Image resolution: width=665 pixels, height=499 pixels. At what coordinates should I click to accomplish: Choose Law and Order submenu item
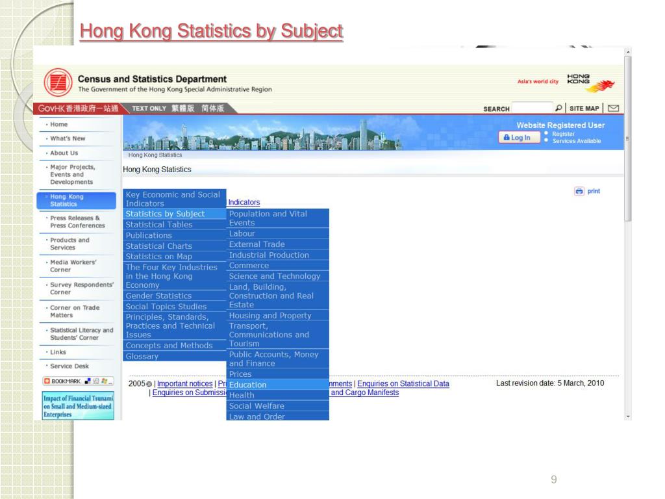tap(278, 416)
